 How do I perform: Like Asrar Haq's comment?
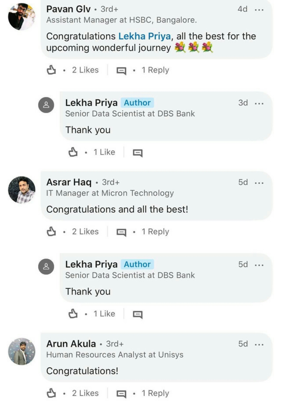coord(51,232)
